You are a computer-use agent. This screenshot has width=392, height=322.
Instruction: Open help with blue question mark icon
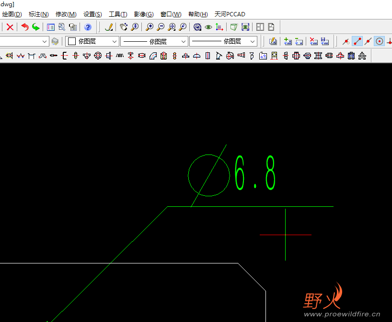pos(88,27)
